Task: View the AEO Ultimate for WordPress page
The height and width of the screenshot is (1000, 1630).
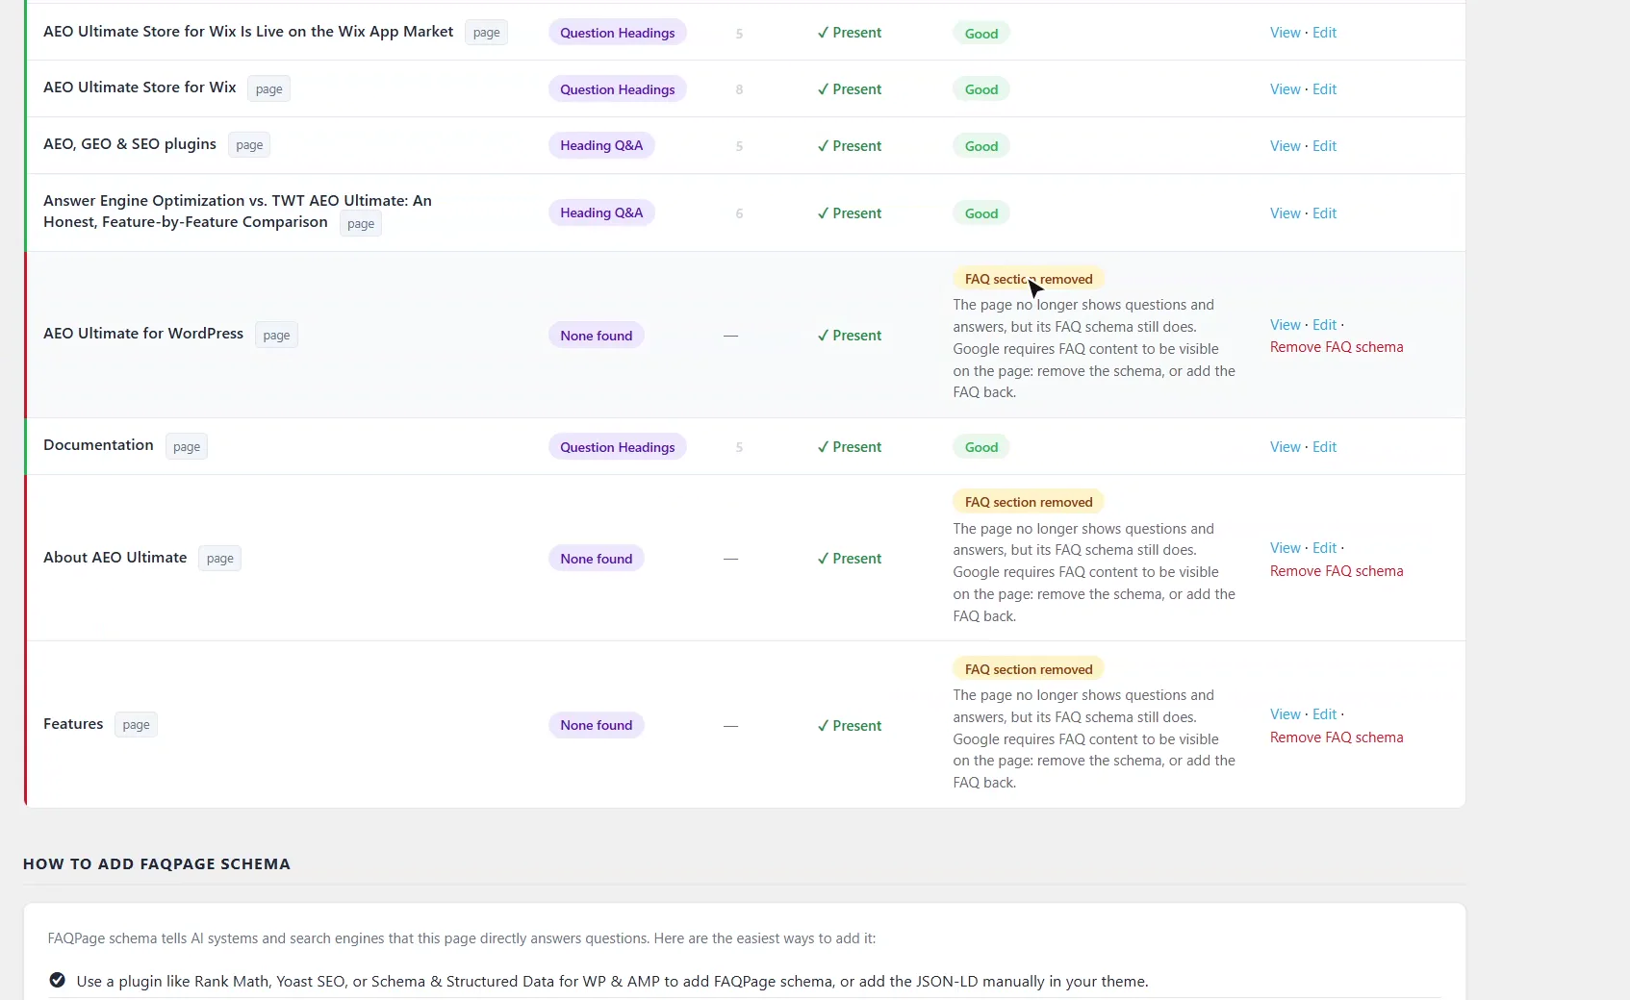Action: pyautogui.click(x=1285, y=325)
